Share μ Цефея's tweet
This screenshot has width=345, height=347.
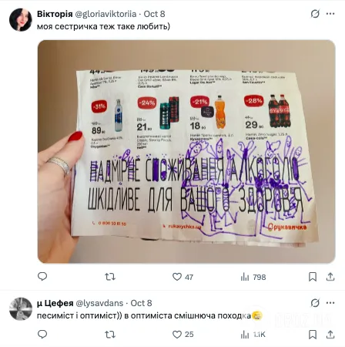click(x=330, y=334)
